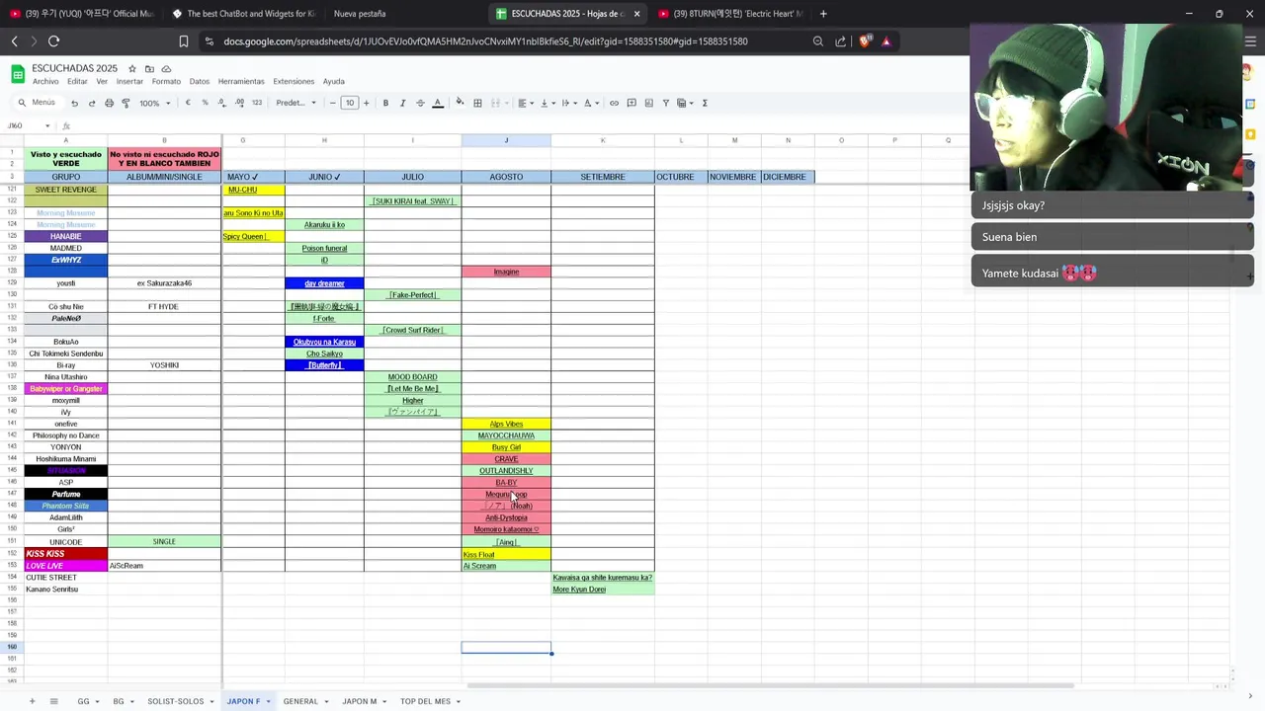Viewport: 1265px width, 711px height.
Task: Open the Insertar menu
Action: (129, 81)
